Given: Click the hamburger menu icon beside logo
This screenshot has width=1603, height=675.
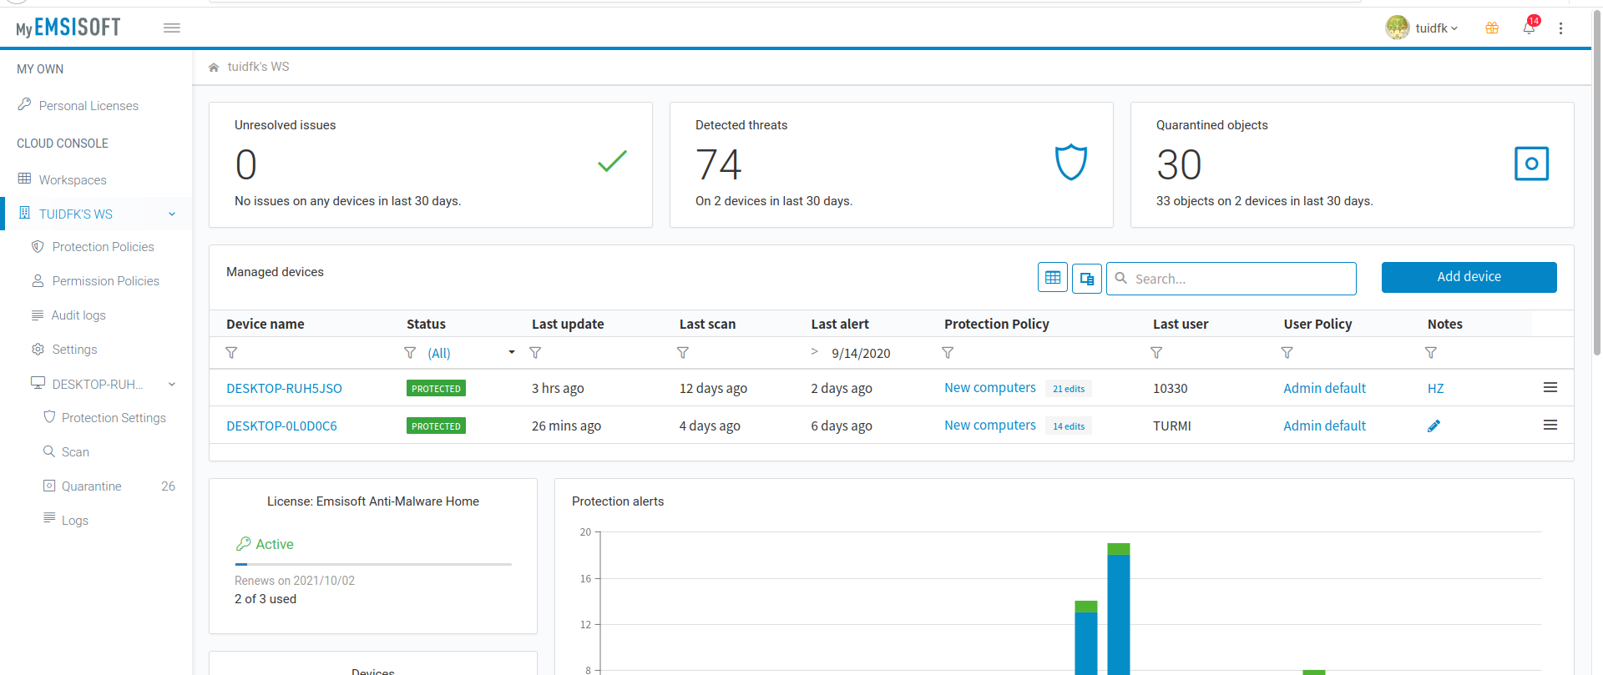Looking at the screenshot, I should tap(172, 28).
